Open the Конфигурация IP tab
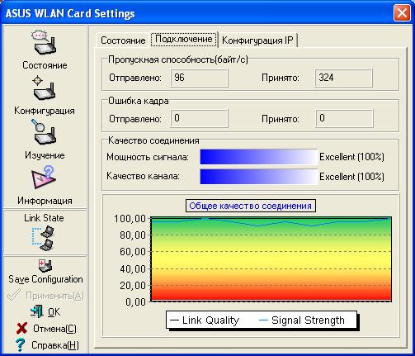This screenshot has height=356, width=415. pyautogui.click(x=257, y=40)
